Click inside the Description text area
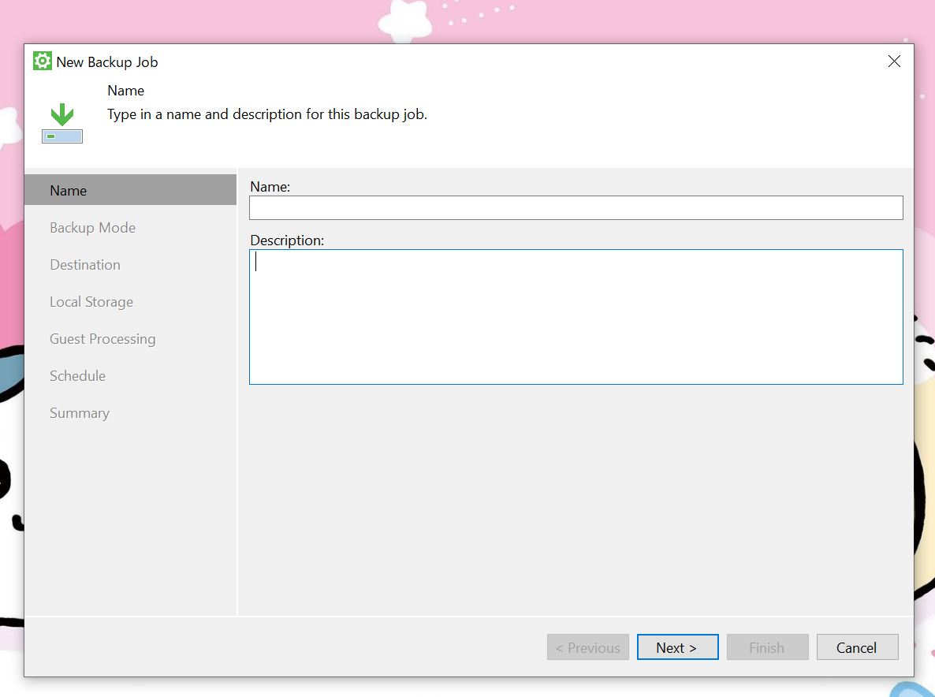Viewport: 935px width, 697px height. coord(576,317)
